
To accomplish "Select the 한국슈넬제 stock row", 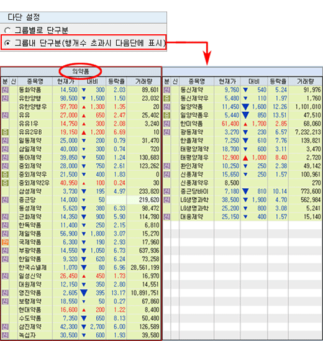I will pos(81,268).
